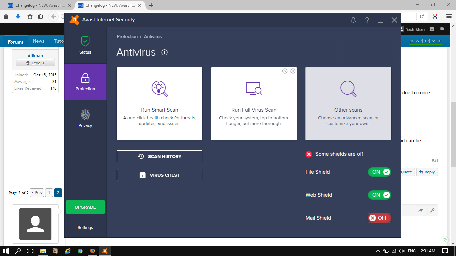
Task: Click the Quote link on the post
Action: (407, 172)
